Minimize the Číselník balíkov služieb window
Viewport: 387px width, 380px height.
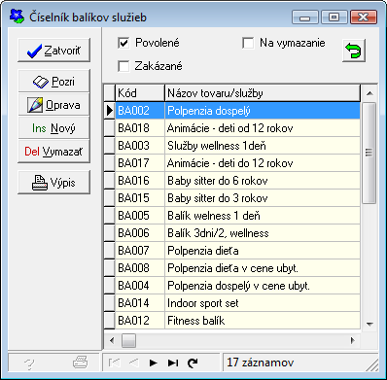coord(305,17)
